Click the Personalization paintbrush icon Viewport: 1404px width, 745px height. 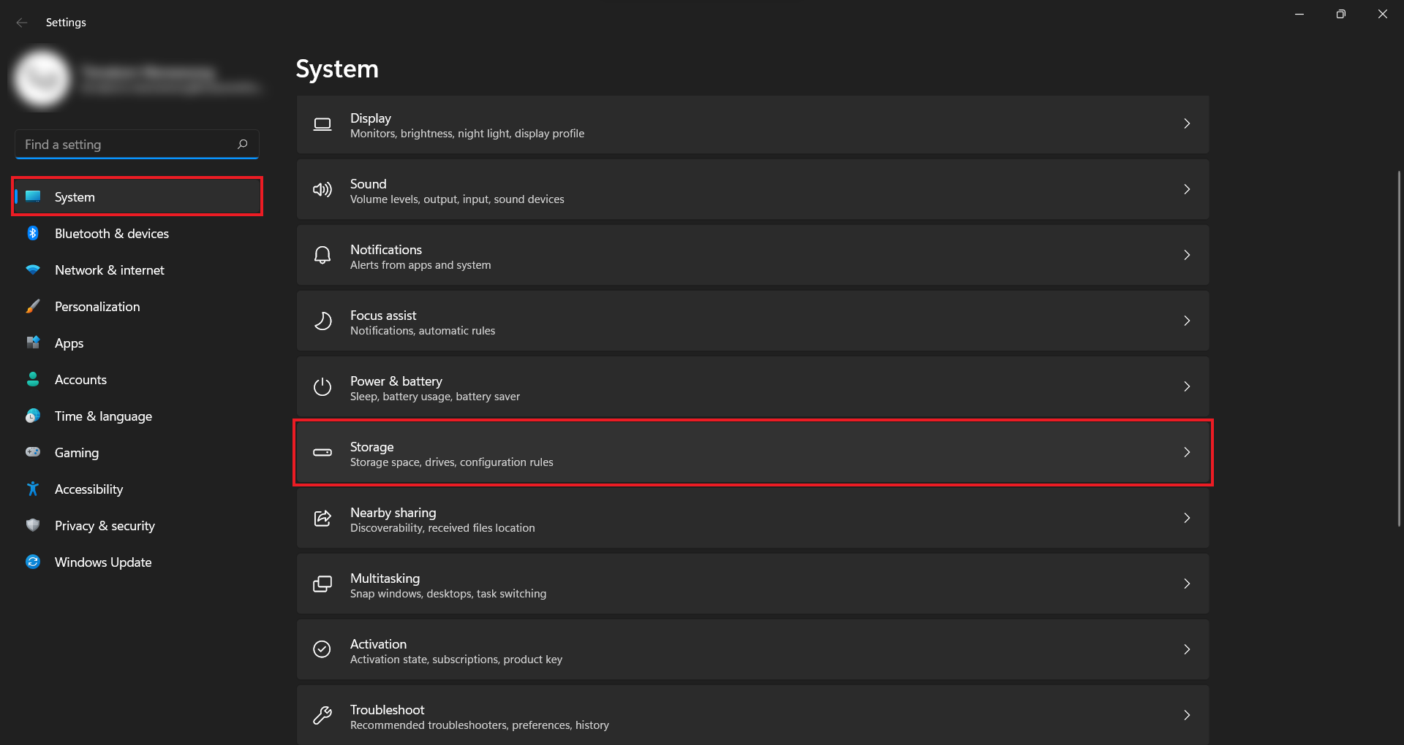(x=33, y=306)
